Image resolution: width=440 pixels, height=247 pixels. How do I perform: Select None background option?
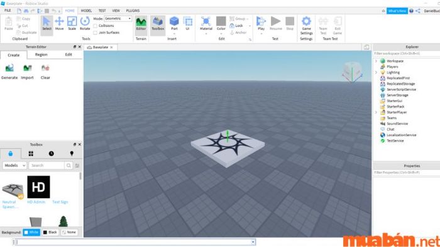(69, 232)
